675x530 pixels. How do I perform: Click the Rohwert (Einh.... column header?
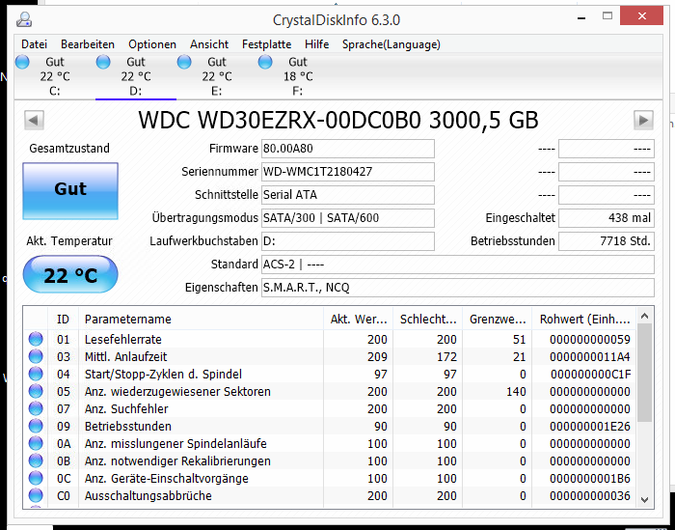coord(584,319)
